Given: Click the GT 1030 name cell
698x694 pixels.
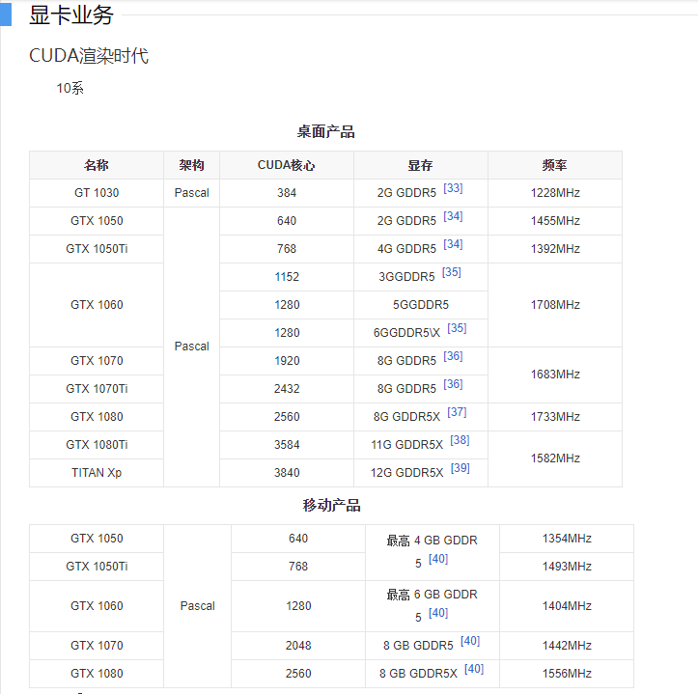Looking at the screenshot, I should tap(97, 193).
